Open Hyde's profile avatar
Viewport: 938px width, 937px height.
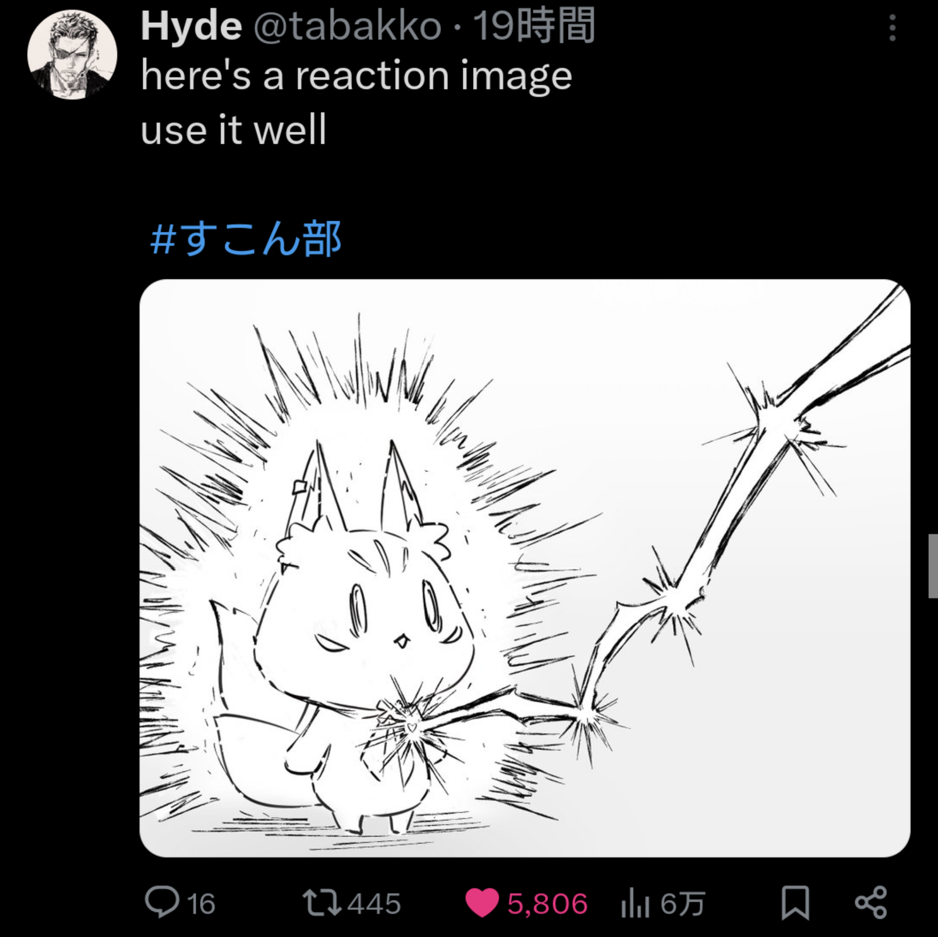pyautogui.click(x=72, y=55)
